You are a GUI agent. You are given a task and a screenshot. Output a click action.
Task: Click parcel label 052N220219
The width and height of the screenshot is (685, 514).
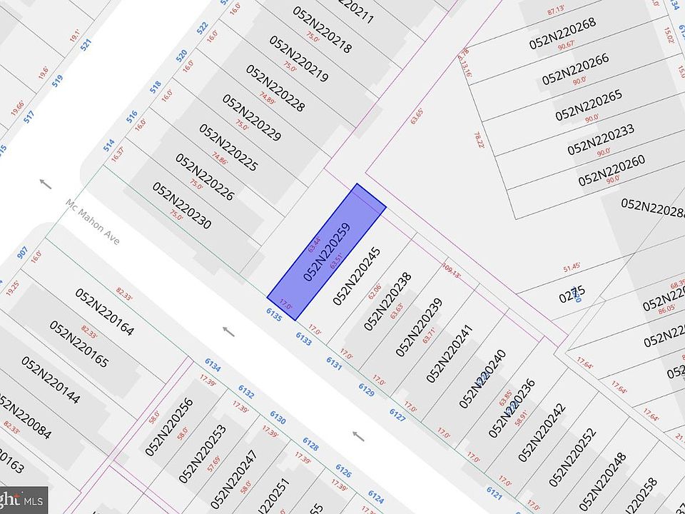(x=298, y=59)
